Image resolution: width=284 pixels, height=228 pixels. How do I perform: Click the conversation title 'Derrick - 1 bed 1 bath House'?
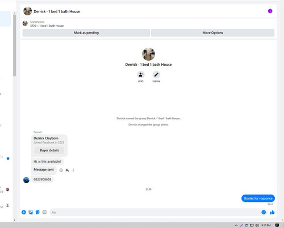(57, 11)
